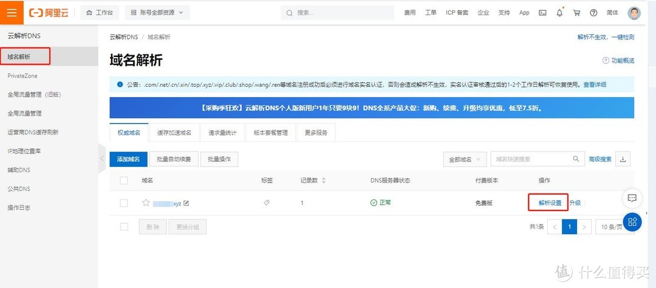Focus the top 搜索 search field
Screen dimensions: 656x288
[338, 13]
